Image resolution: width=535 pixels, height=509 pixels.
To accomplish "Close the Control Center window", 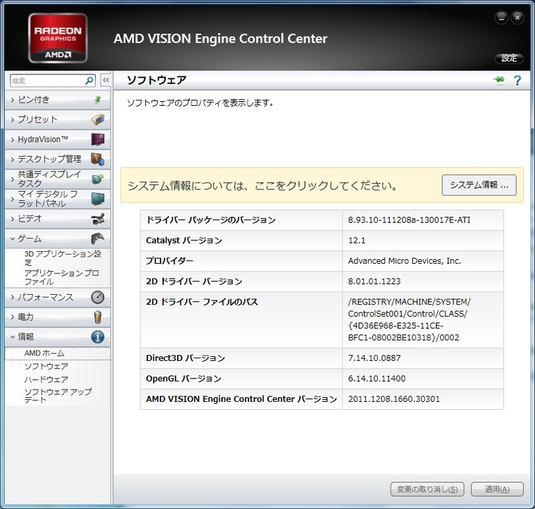I will (x=517, y=18).
